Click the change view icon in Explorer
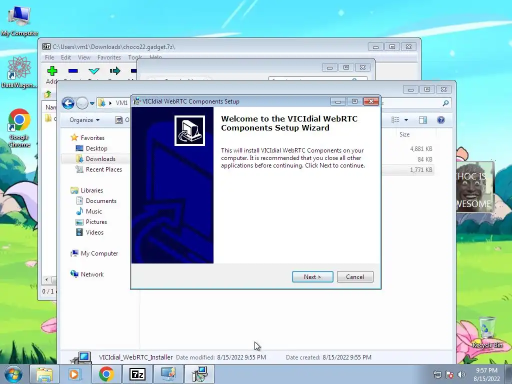Viewport: 512px width, 384px height. (x=395, y=120)
